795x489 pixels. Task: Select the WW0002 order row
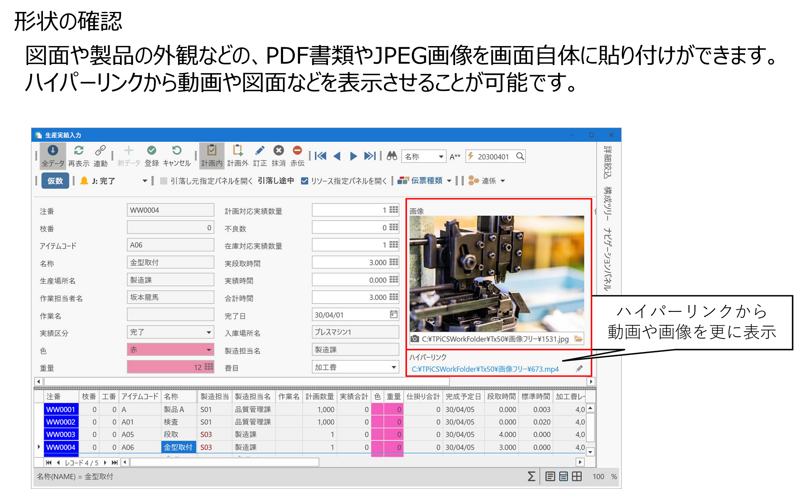coord(61,422)
